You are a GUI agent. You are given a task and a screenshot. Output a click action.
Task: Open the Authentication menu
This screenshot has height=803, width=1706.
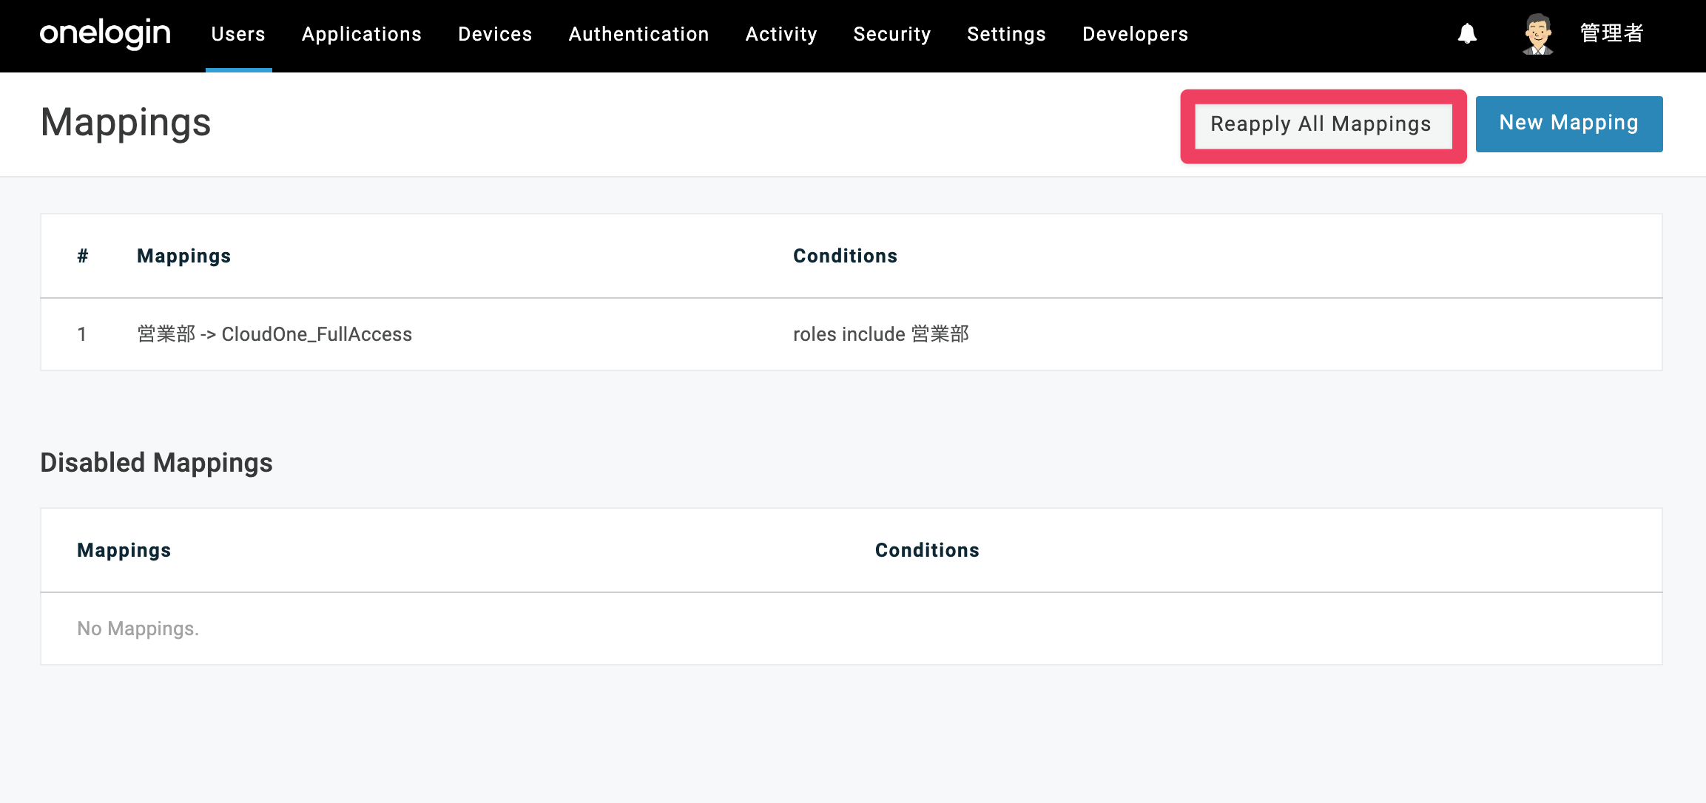[638, 34]
